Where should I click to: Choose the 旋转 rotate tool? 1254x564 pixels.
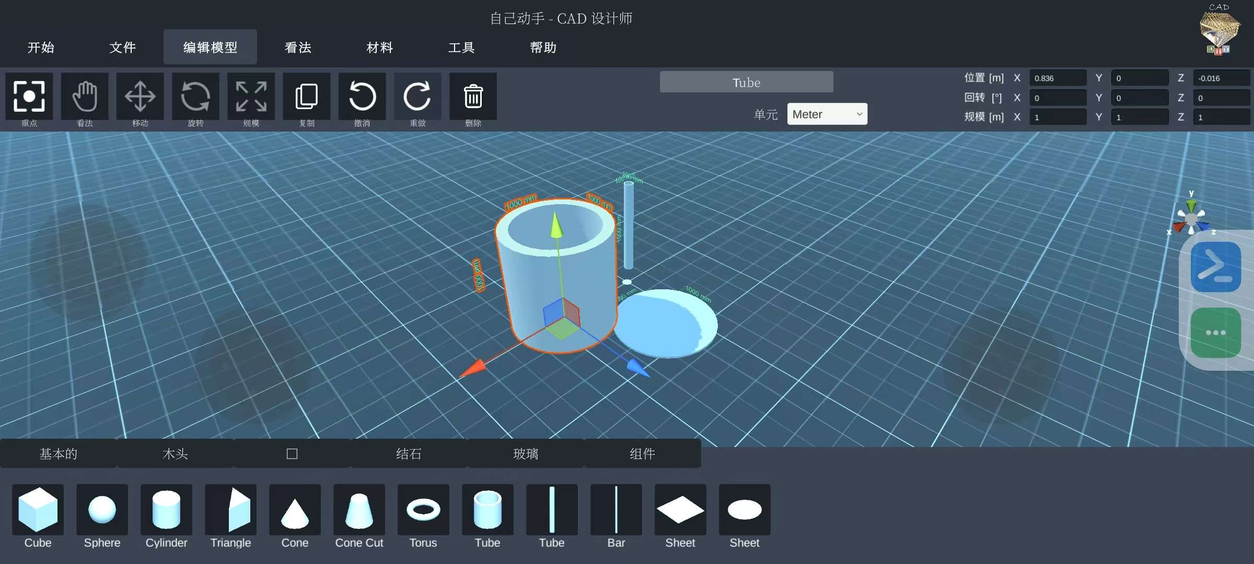[x=195, y=96]
